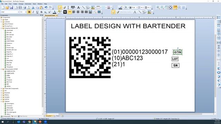This screenshot has width=221, height=124.
Task: Click the LOT text box on the label
Action: tap(175, 59)
